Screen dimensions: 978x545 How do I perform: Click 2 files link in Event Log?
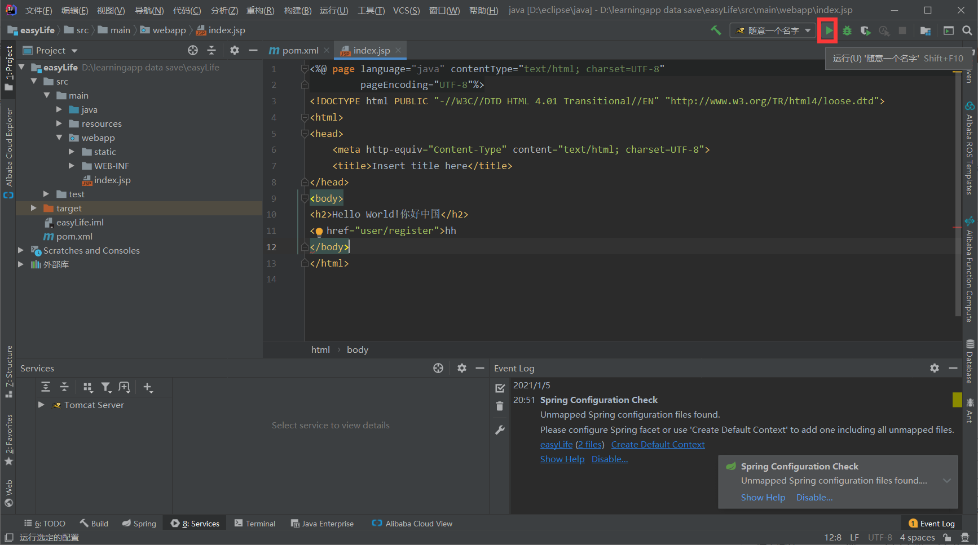(589, 444)
